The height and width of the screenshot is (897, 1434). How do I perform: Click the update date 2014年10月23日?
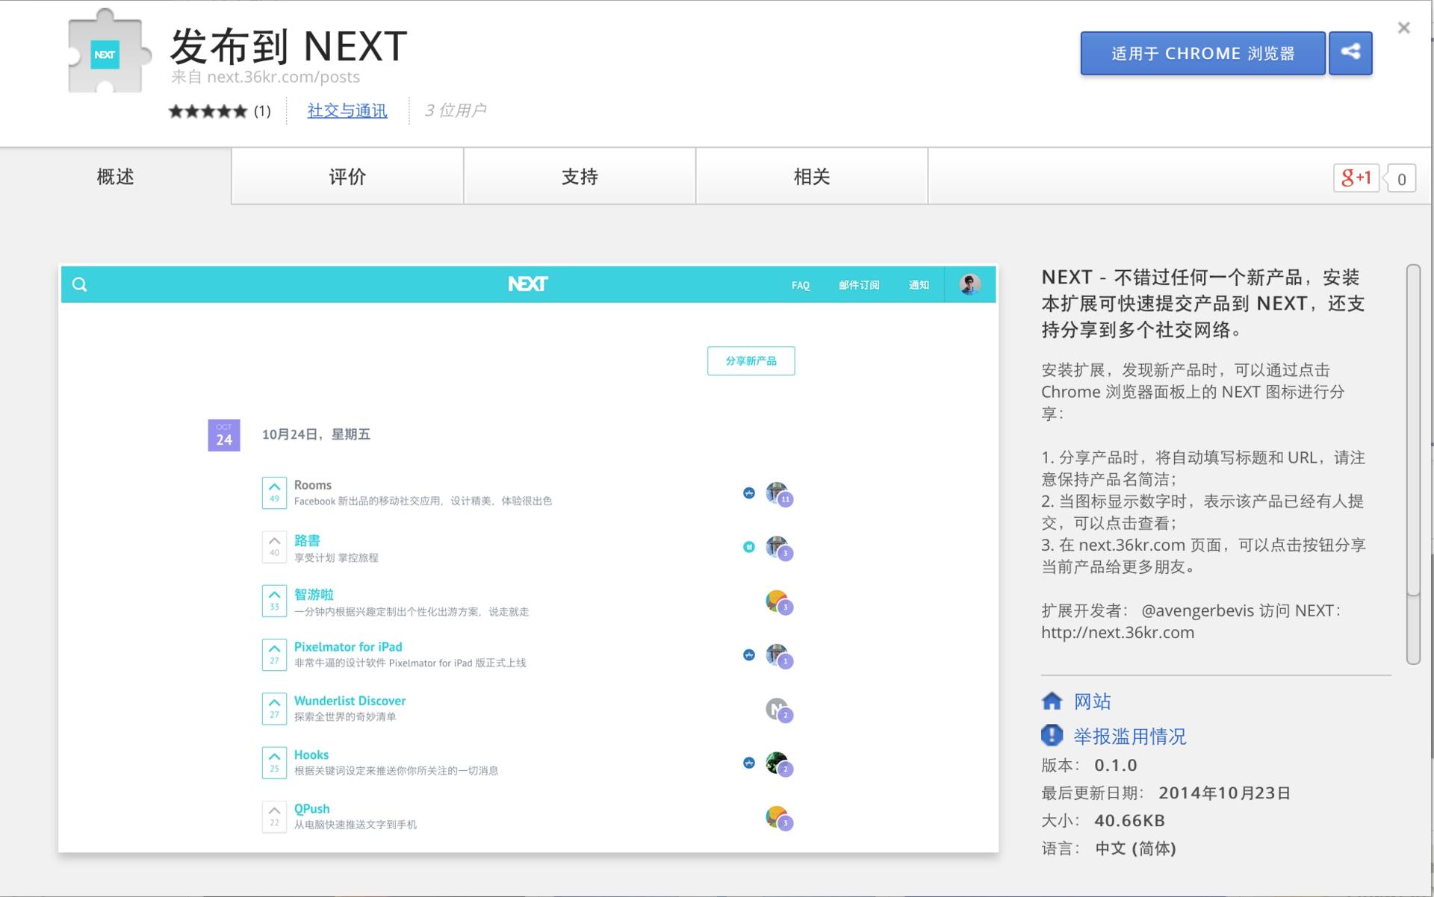(1224, 793)
